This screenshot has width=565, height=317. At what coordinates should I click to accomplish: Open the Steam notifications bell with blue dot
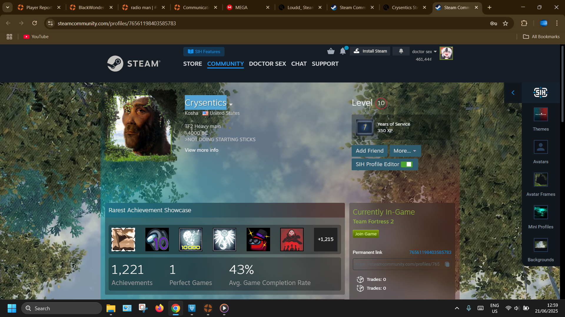point(343,51)
